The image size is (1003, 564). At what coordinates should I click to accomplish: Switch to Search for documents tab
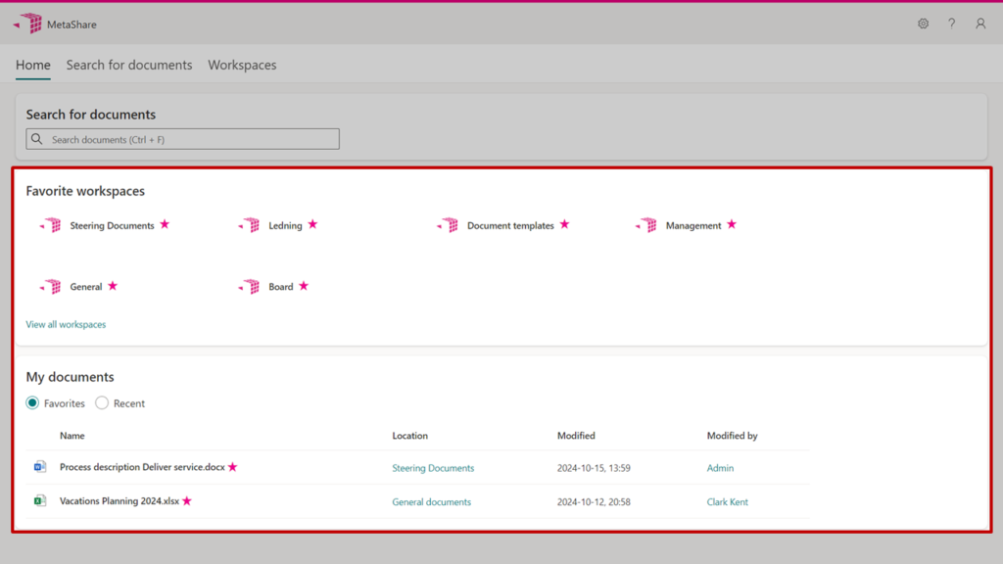point(129,65)
